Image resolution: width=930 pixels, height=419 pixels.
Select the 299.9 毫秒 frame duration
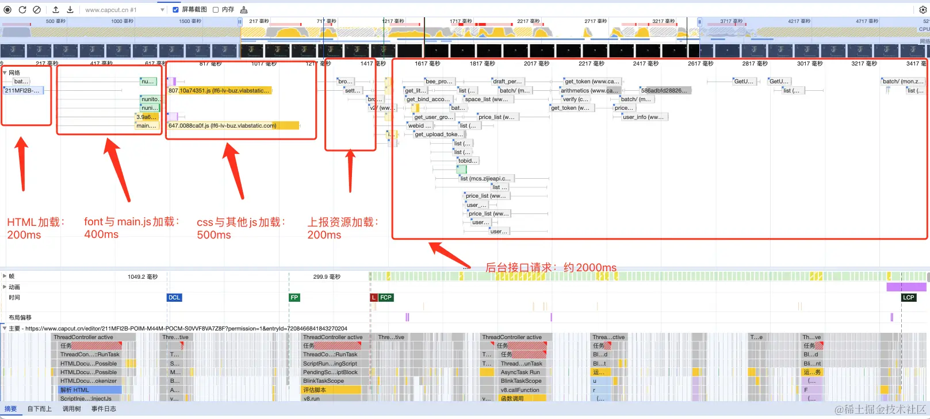[x=327, y=277]
